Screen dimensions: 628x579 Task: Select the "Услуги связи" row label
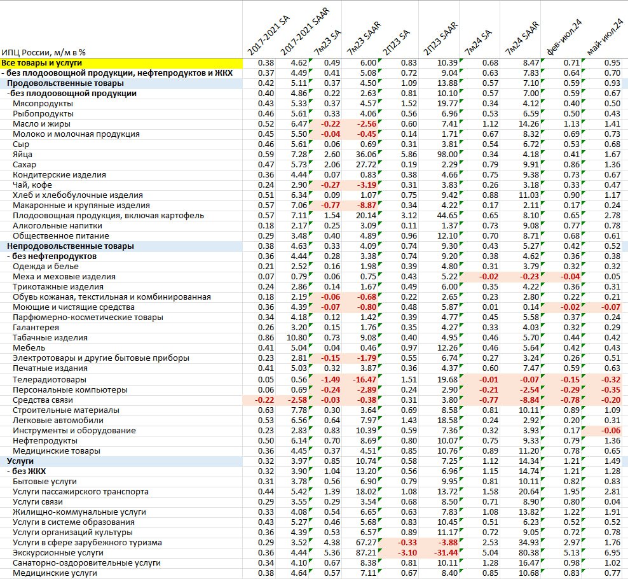click(38, 502)
